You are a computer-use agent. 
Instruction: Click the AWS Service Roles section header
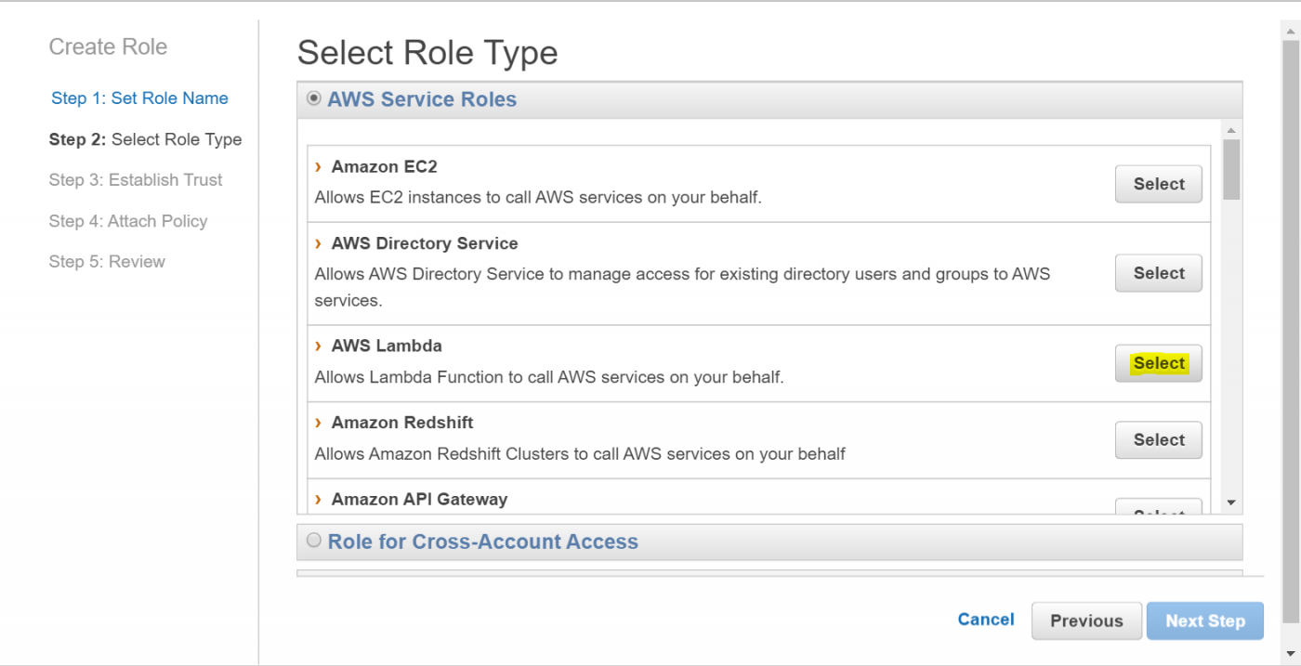click(769, 99)
